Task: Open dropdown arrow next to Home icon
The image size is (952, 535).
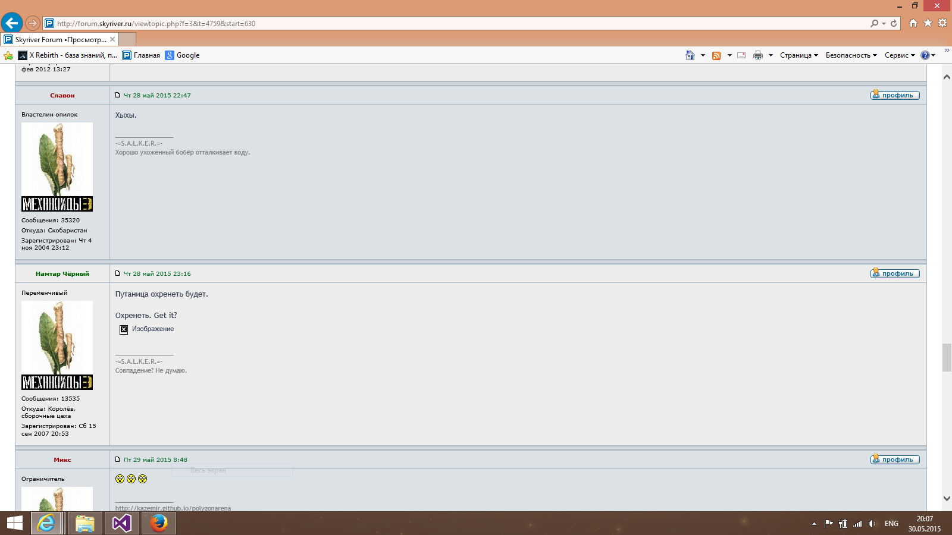Action: pos(703,55)
